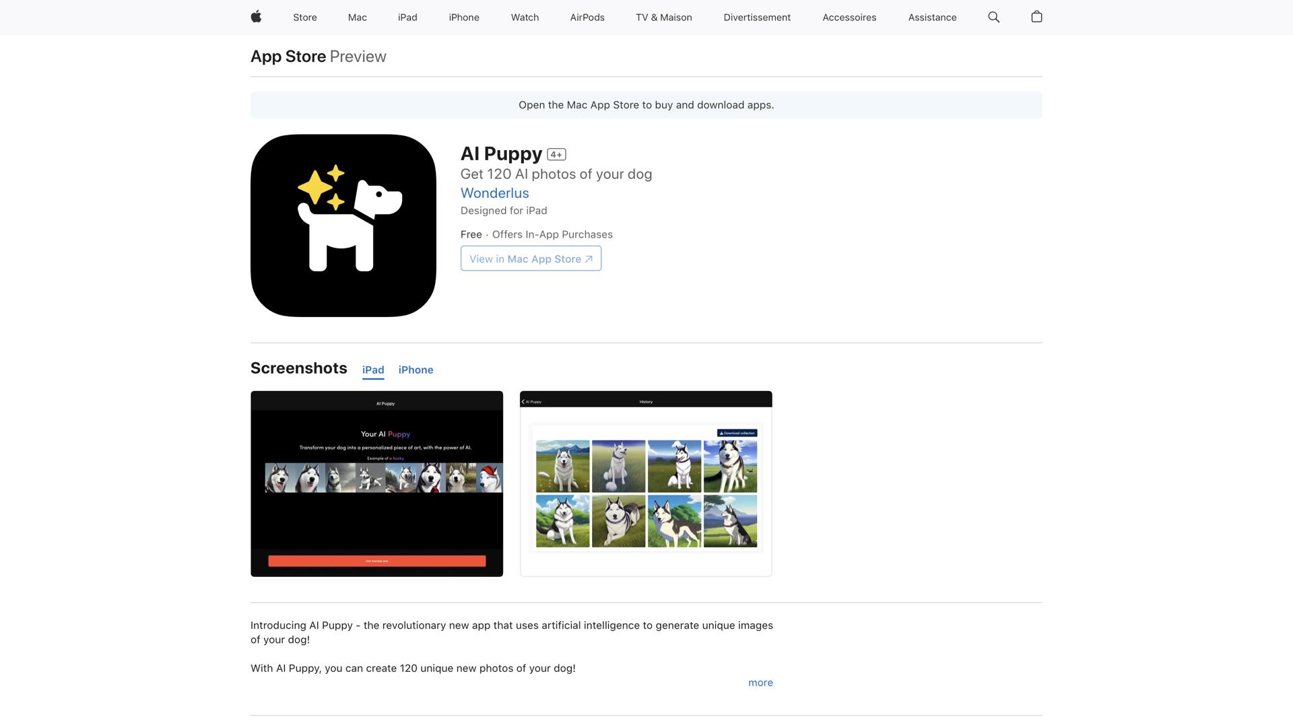Click the Download collection button in the History screenshot
The width and height of the screenshot is (1293, 727).
click(738, 433)
